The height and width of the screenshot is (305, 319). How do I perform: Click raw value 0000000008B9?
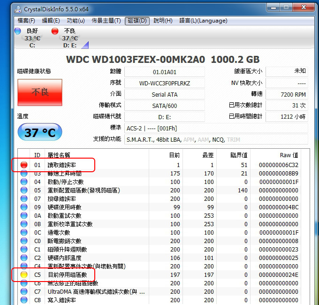(x=279, y=173)
